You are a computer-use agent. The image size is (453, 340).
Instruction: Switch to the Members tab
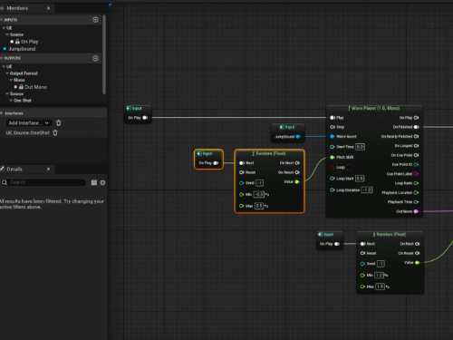17,8
